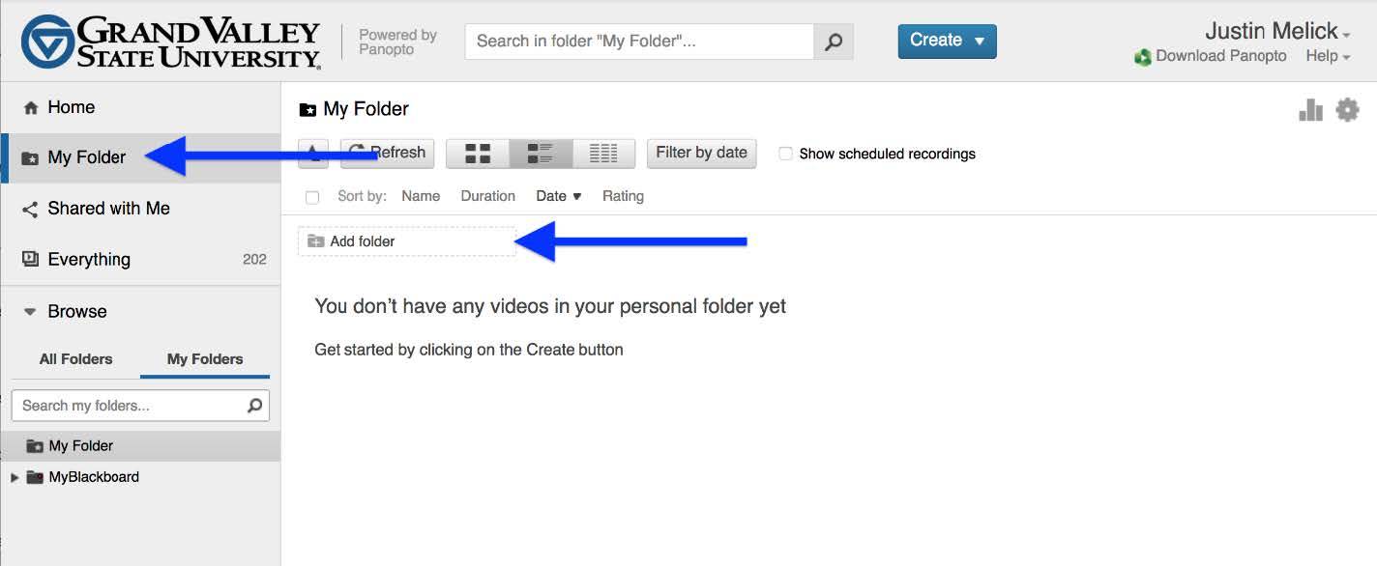
Task: Click the Download Panopto link
Action: (1220, 56)
